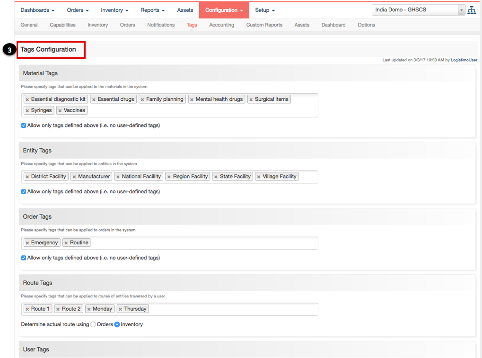Remove the Monday route tag
This screenshot has width=482, height=358.
click(x=89, y=309)
